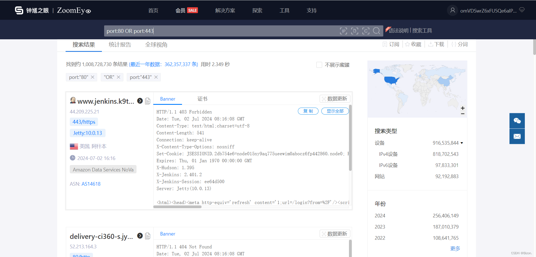Screen dimensions: 536x257
Task: Click the ZoomEye logo
Action: pyautogui.click(x=53, y=10)
